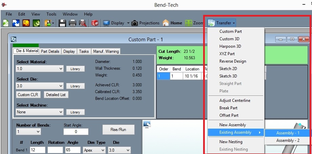Click Library button next to machine

(75, 112)
